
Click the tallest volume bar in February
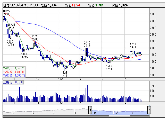click(x=87, y=93)
